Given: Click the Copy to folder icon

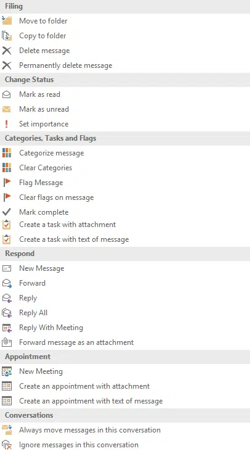Looking at the screenshot, I should [x=7, y=36].
